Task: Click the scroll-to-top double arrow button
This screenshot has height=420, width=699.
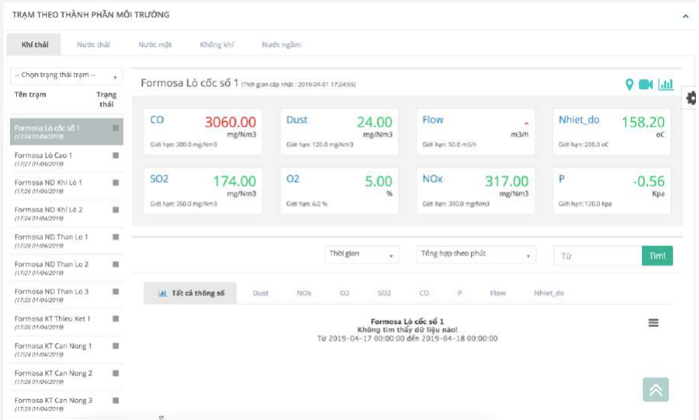Action: tap(655, 389)
